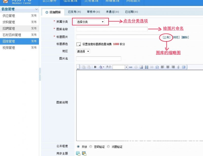Click the 图库名称 input field

(x=112, y=29)
